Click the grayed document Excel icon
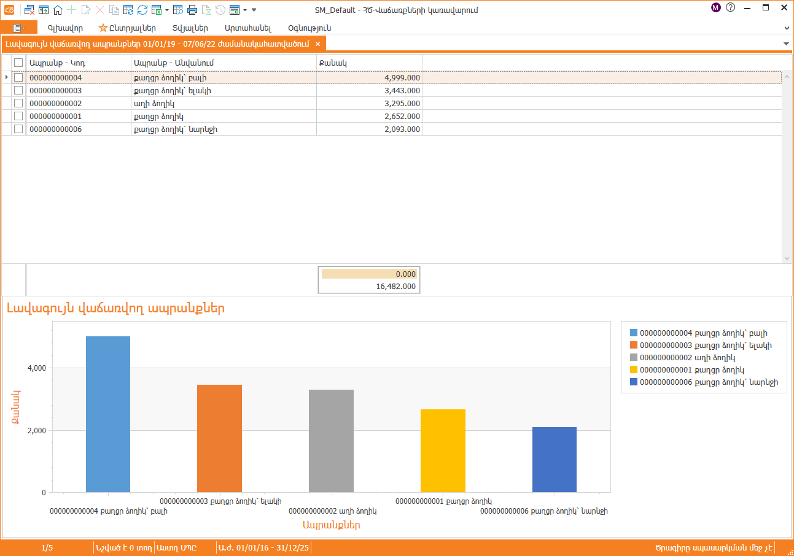This screenshot has width=794, height=556. click(x=207, y=10)
